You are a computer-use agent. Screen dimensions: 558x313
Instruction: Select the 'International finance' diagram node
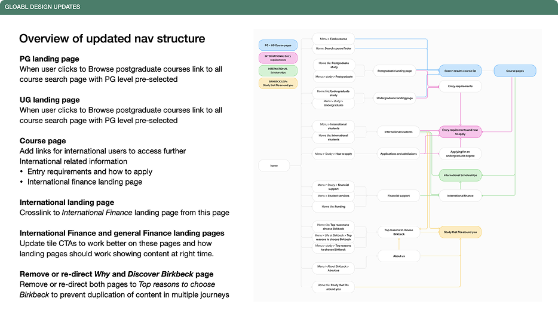[460, 196]
